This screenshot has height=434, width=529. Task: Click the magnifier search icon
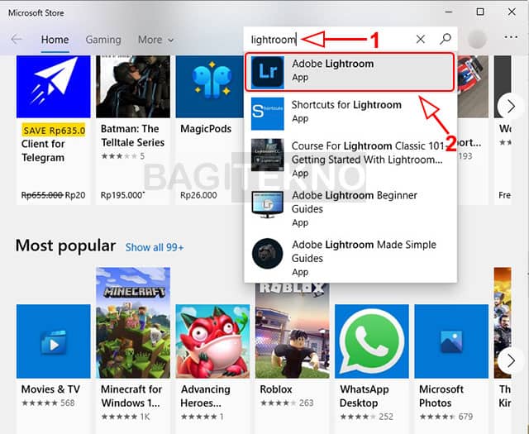(x=446, y=39)
